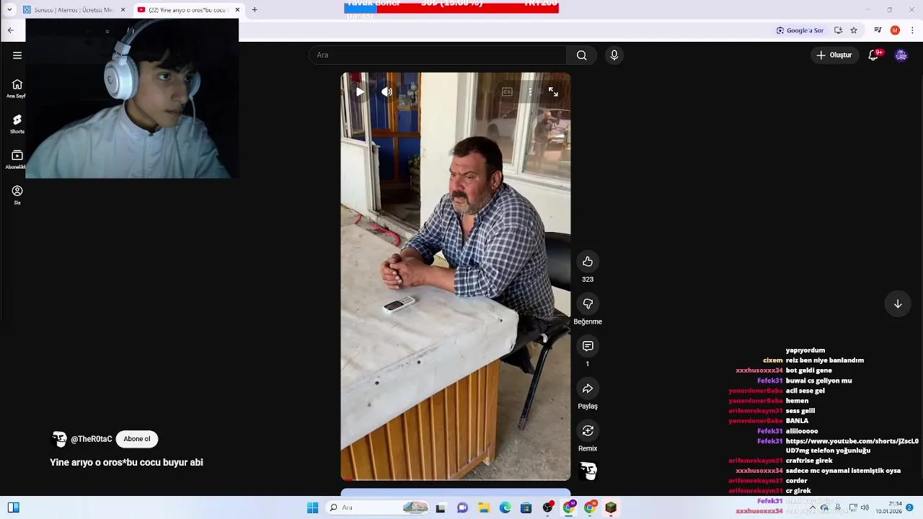Open OBS Studio taskbar icon

coord(547,508)
